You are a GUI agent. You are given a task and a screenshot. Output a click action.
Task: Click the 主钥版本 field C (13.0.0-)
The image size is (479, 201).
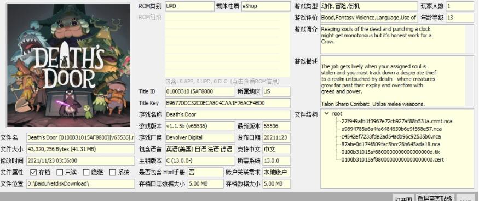(200, 160)
